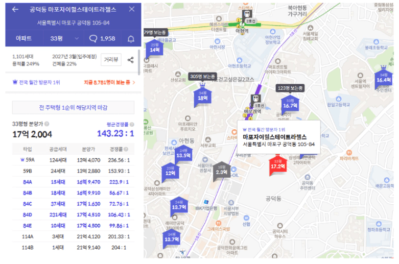Click the 아현역 subway station icon

click(247, 14)
